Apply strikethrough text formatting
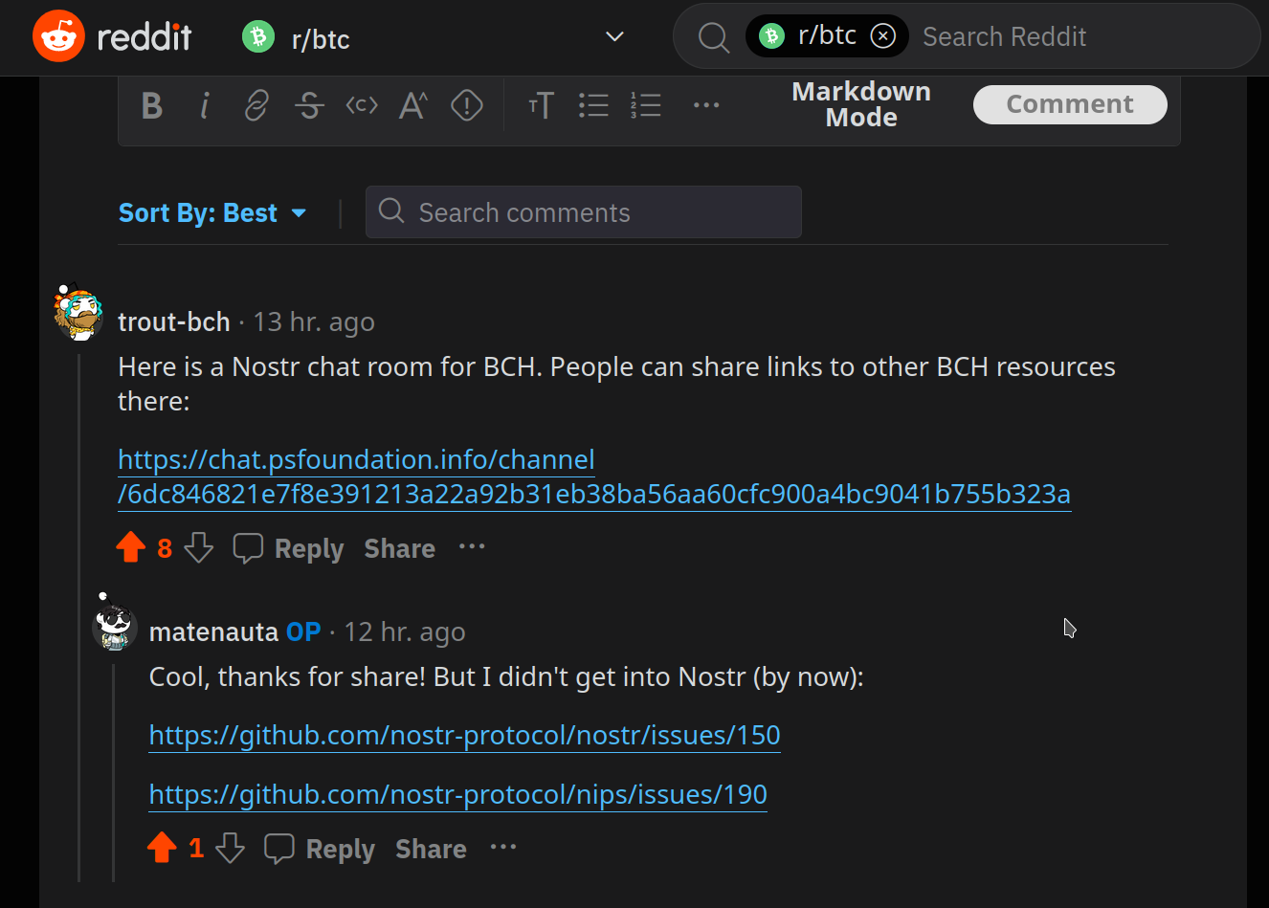1269x908 pixels. coord(309,105)
